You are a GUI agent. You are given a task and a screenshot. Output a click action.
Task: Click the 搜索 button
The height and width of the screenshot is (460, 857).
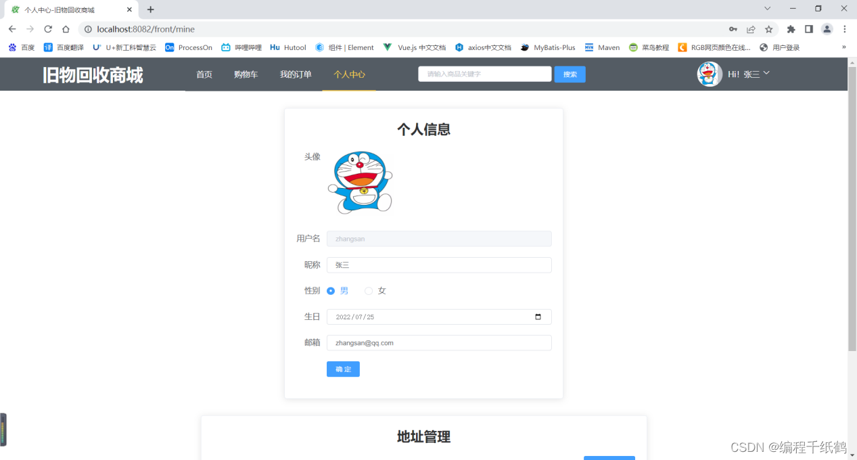point(570,74)
